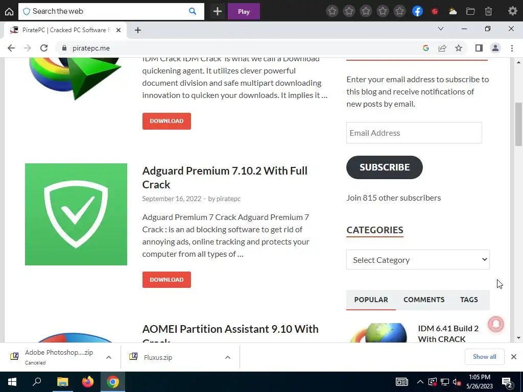This screenshot has height=392, width=523.
Task: Expand options for Adobe Photoshop zip download
Action: click(108, 357)
